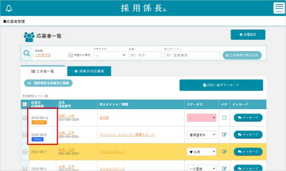
Task: Open the job title link in the 2019/06/7 row
Action: 112,151
